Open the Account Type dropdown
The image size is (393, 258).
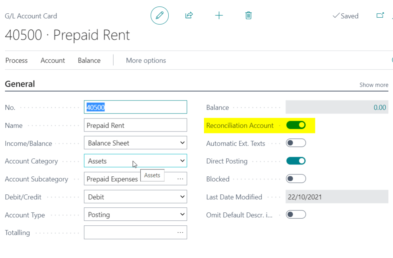coord(135,215)
